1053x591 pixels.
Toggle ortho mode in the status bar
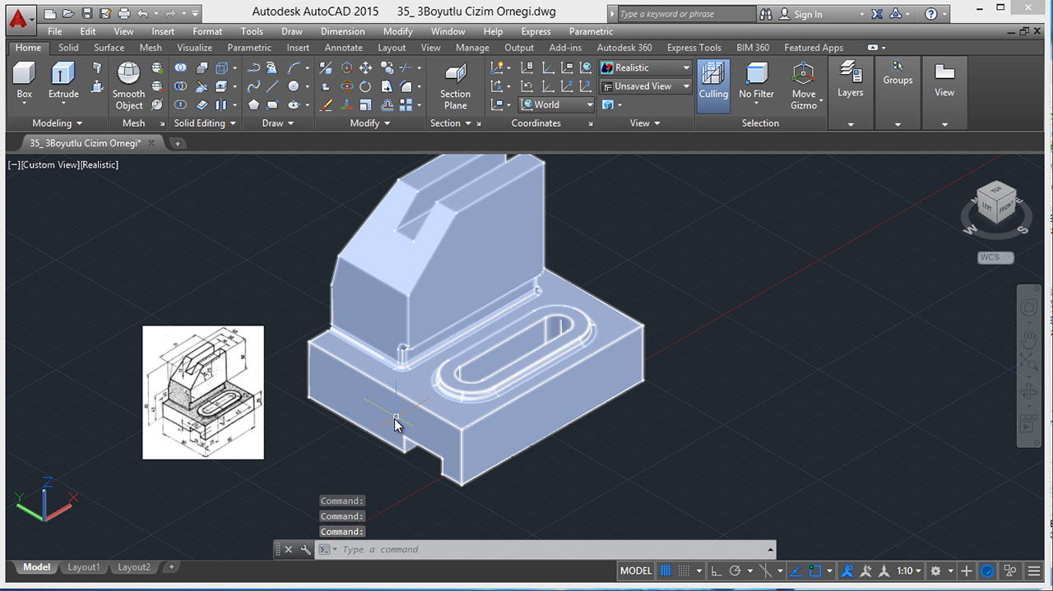coord(718,570)
